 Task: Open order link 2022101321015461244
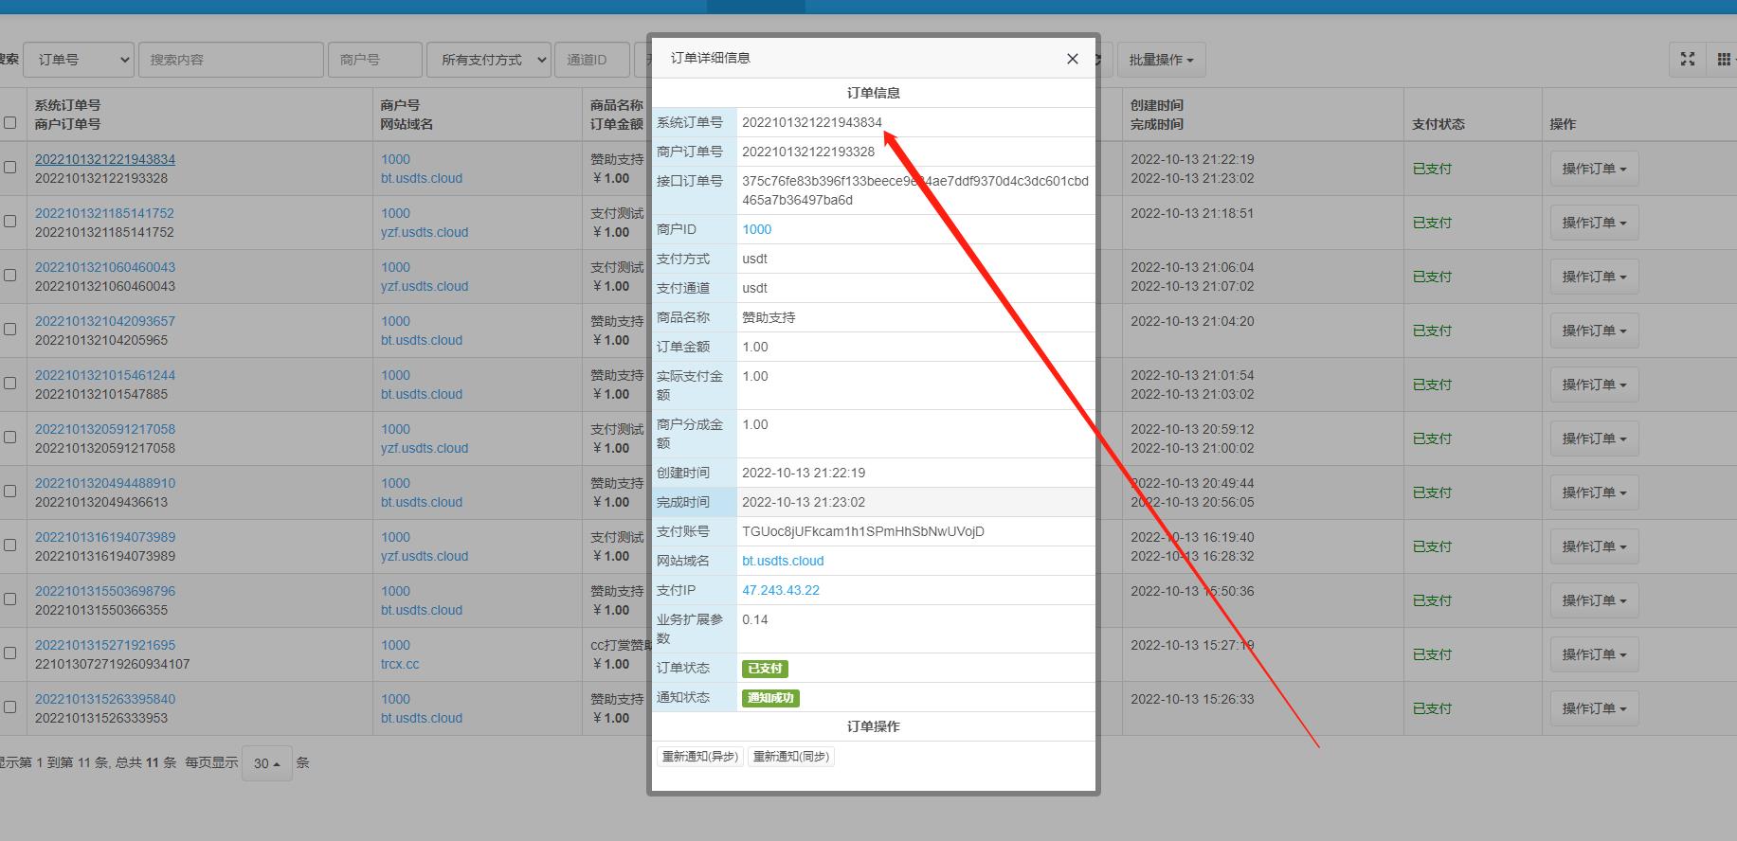tap(105, 375)
